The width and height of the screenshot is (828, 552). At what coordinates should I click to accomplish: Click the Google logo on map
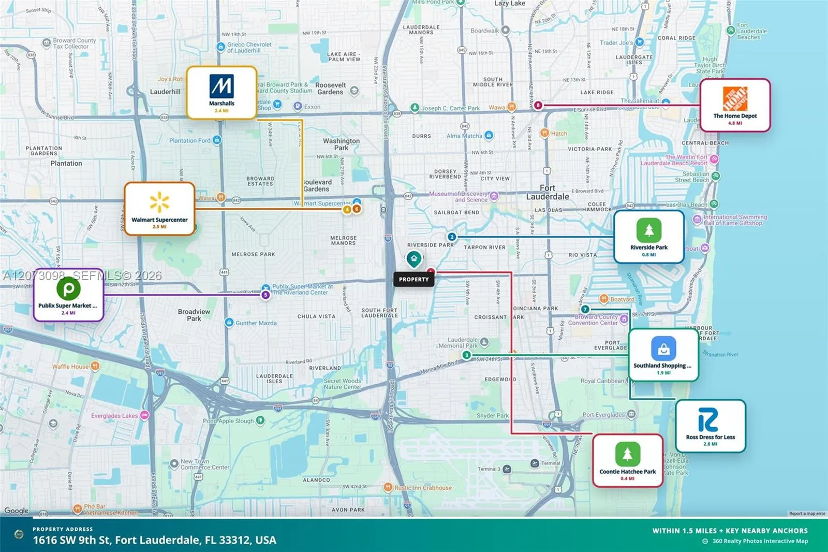(17, 511)
